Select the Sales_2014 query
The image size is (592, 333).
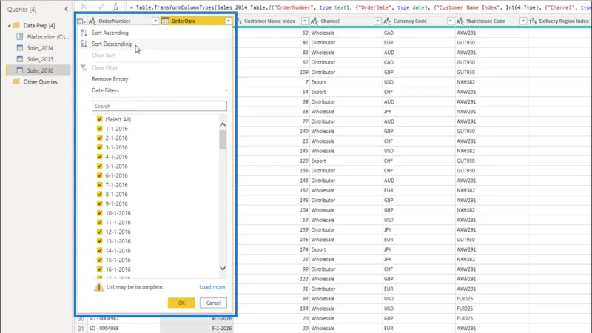coord(40,48)
